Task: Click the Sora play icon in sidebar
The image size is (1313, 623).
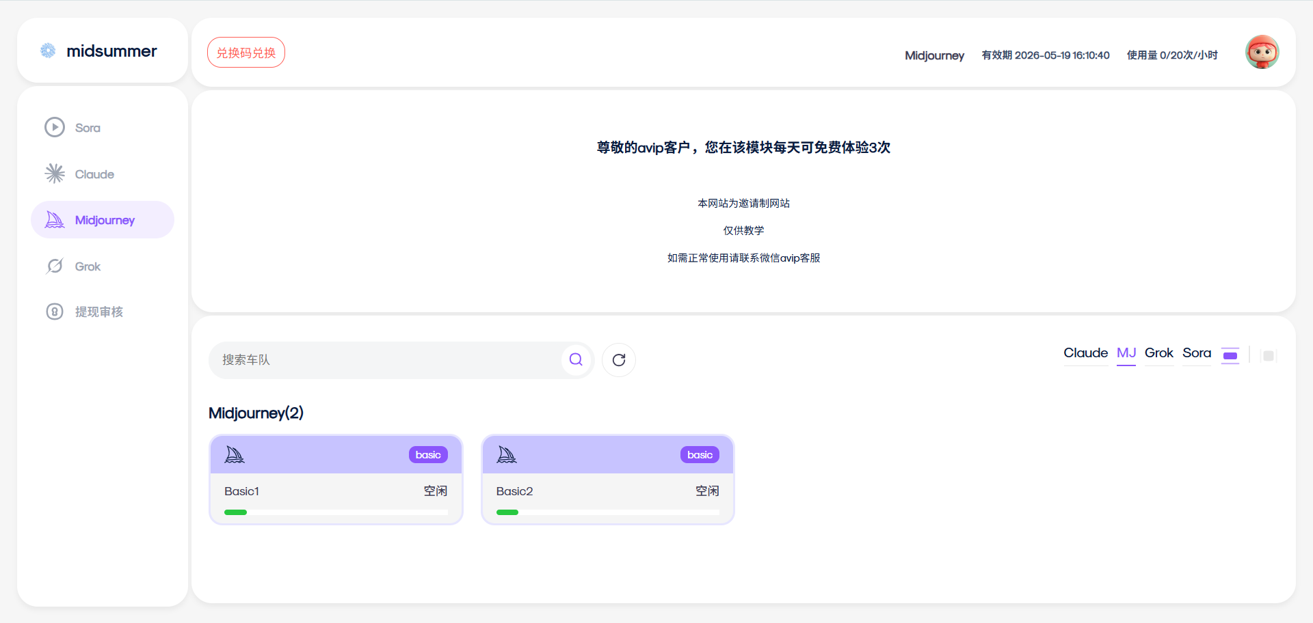Action: (x=55, y=127)
